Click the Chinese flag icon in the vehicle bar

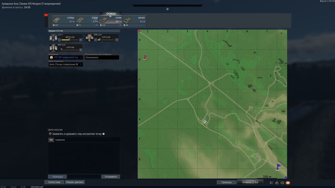pos(46,15)
